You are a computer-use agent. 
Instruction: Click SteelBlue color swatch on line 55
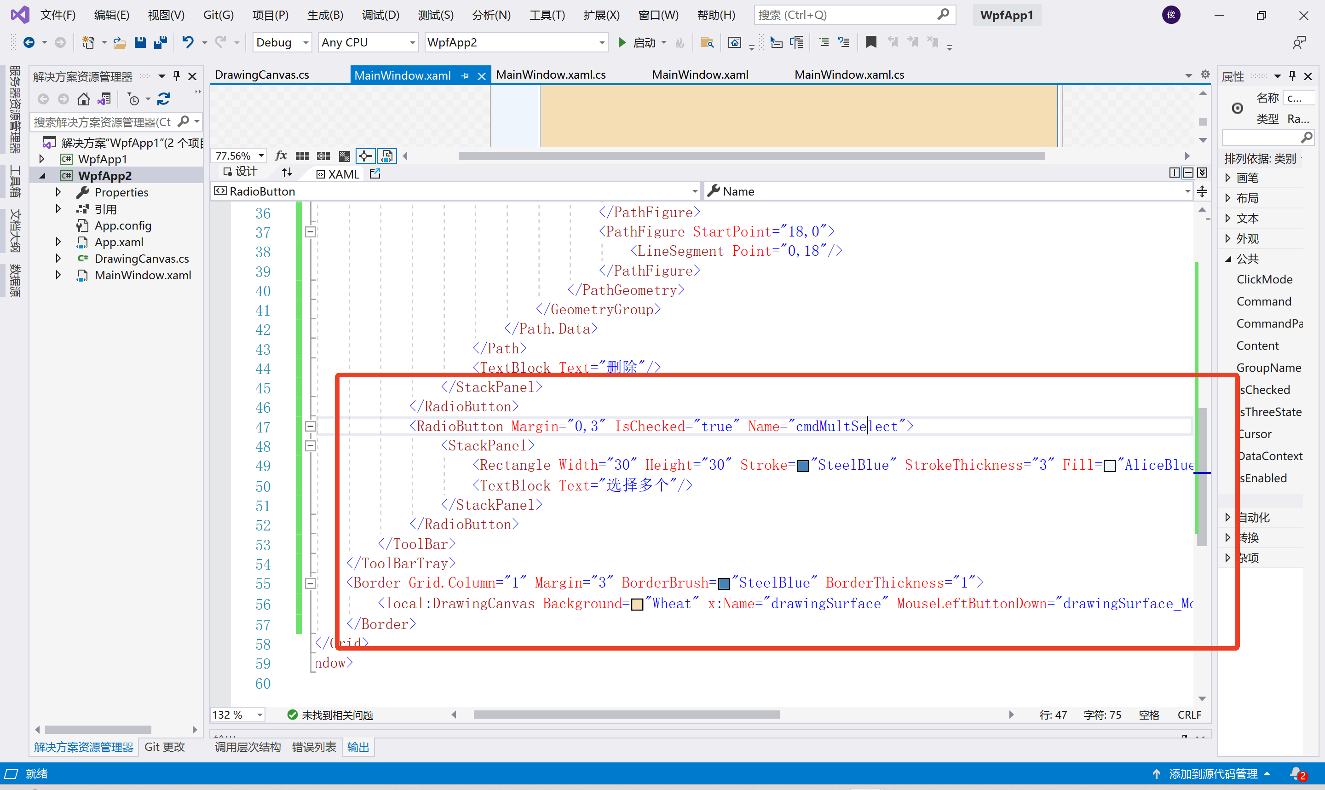(724, 583)
